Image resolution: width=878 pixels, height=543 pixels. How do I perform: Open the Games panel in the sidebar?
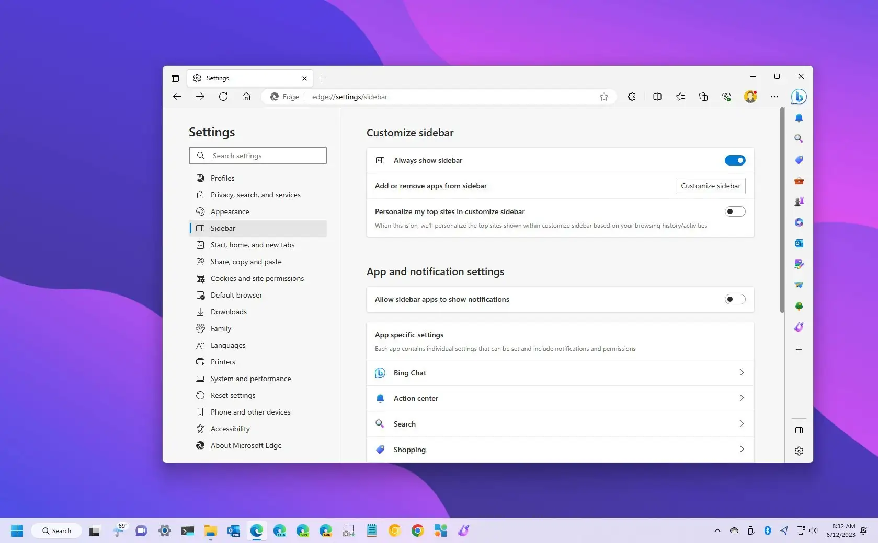coord(799,202)
